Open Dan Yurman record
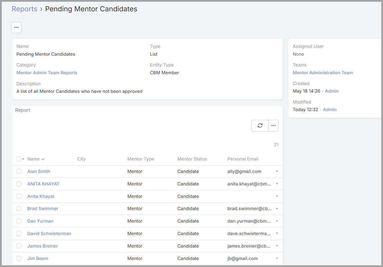 click(40, 221)
